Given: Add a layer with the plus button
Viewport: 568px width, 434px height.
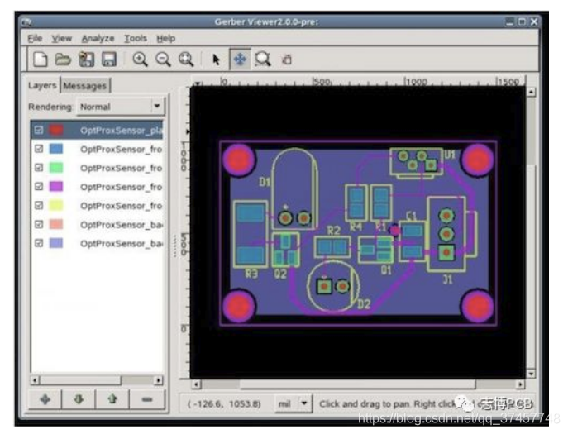Looking at the screenshot, I should pos(45,399).
